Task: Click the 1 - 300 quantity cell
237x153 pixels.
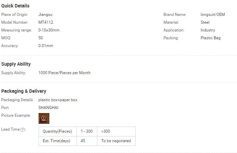Action: [x=87, y=131]
